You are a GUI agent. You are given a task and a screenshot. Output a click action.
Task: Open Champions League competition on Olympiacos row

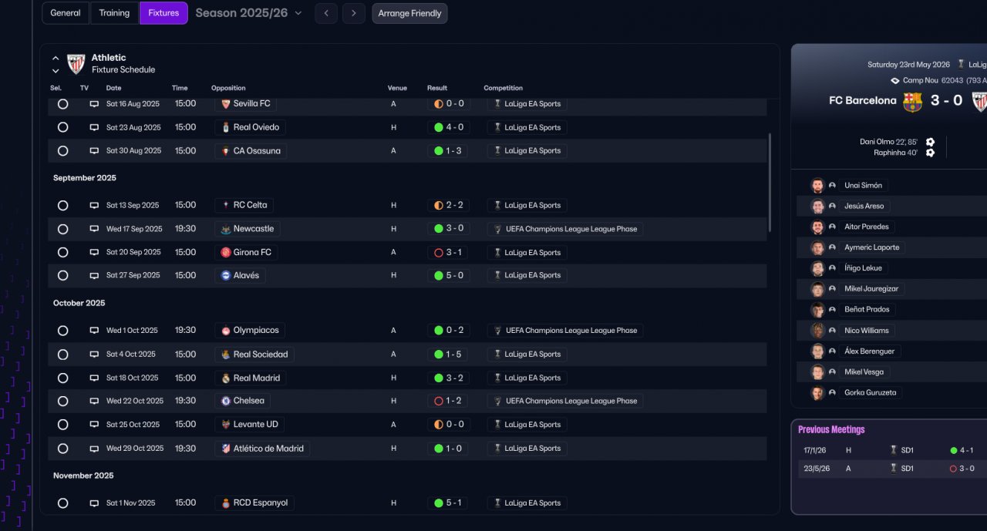click(565, 331)
